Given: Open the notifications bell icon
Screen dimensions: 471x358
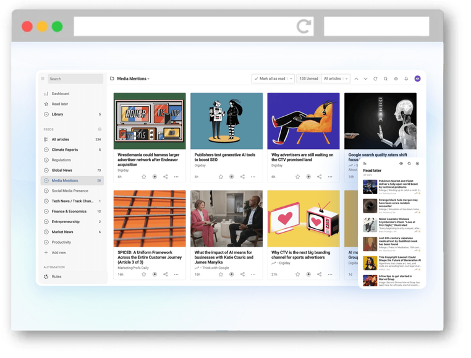Looking at the screenshot, I should click(x=406, y=79).
